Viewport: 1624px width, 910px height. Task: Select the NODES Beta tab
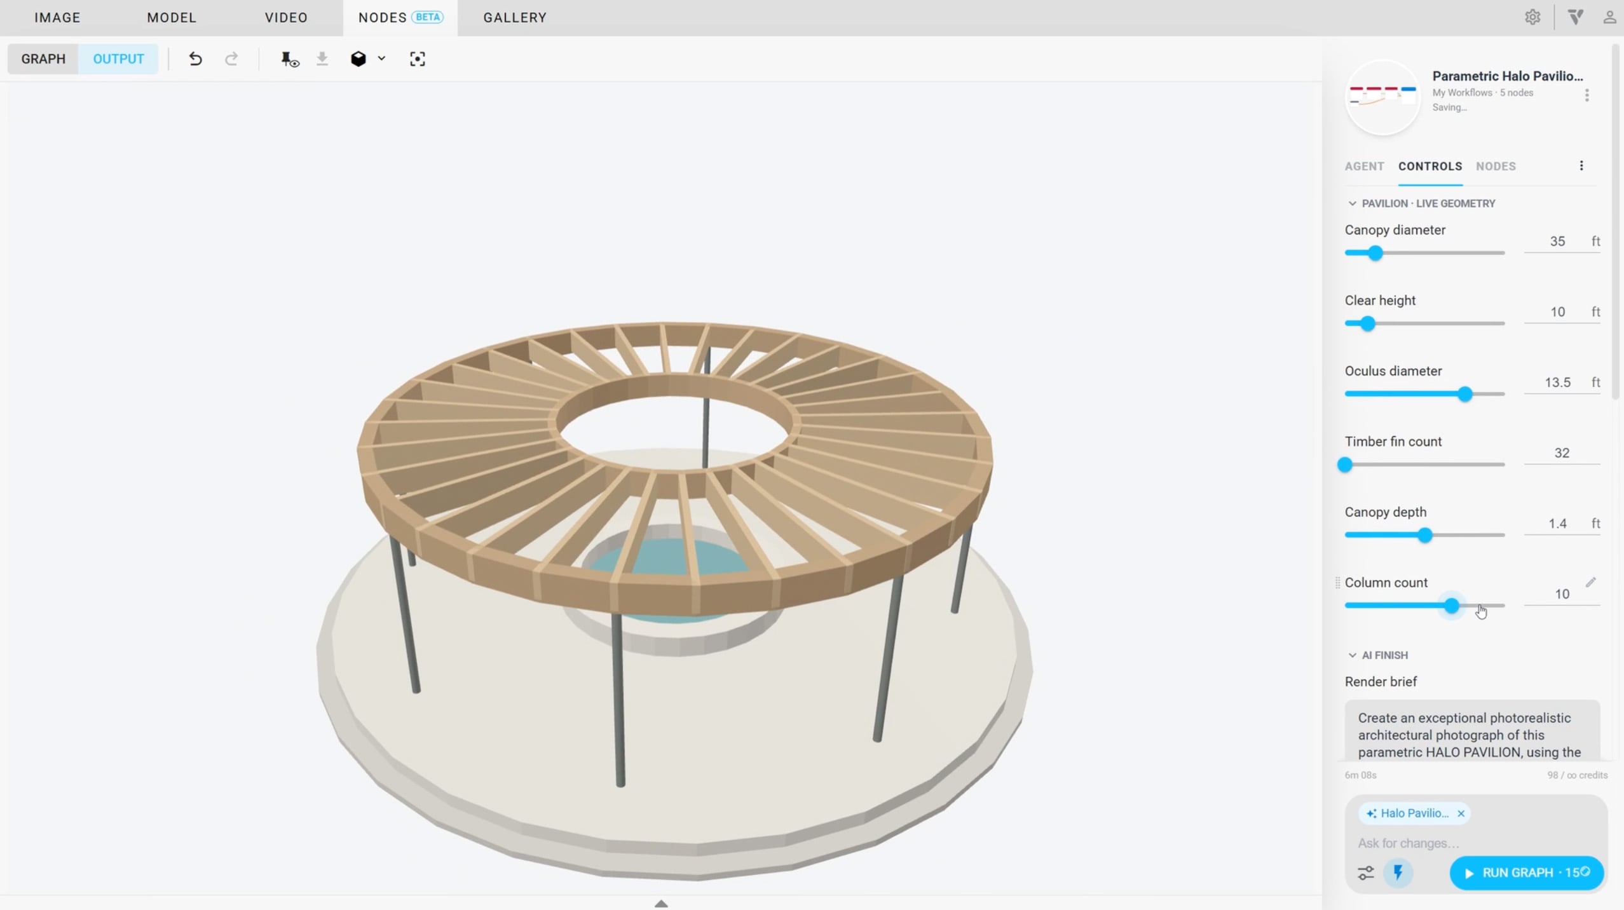(x=400, y=18)
